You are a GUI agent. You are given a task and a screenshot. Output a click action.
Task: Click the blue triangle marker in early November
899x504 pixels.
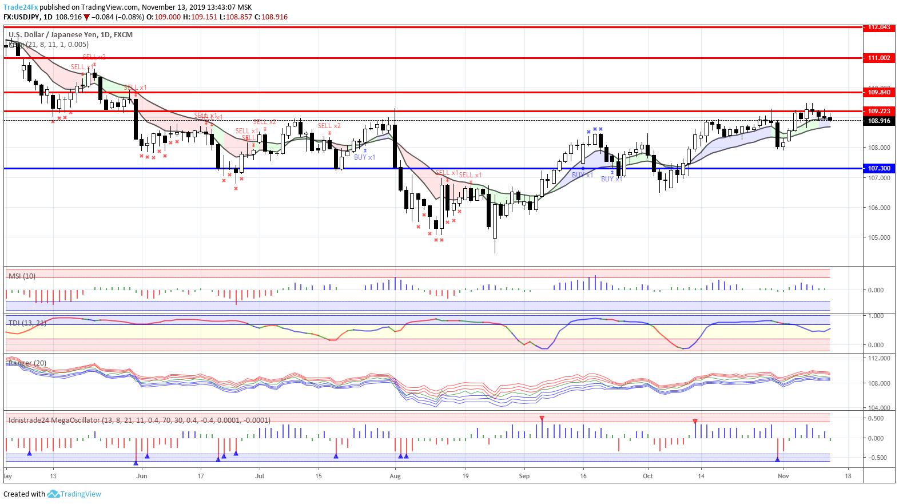[x=777, y=459]
